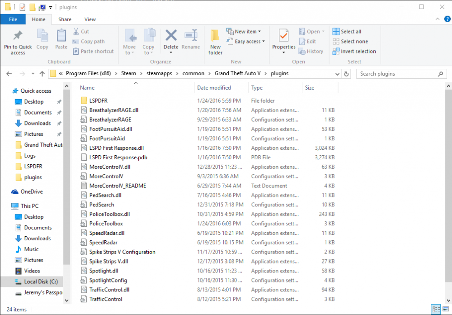Viewport: 452px width, 315px height.
Task: Invert the current selection
Action: tap(354, 51)
